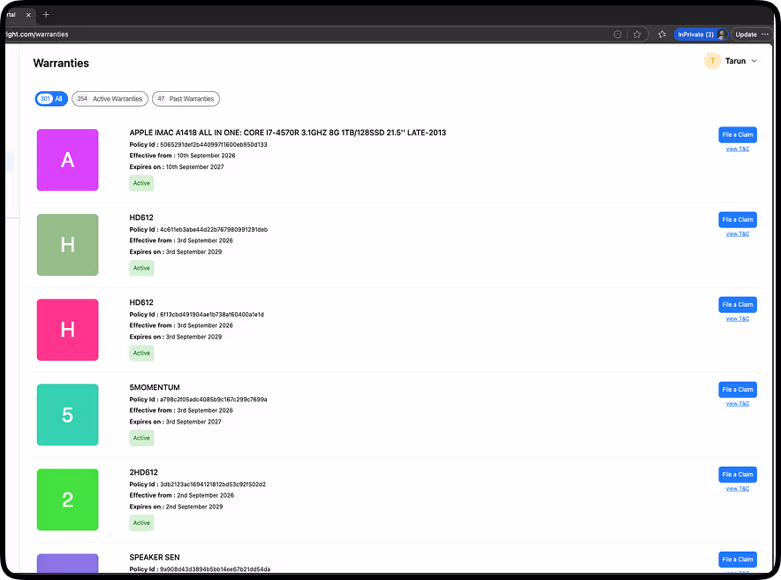Click the Tarun avatar icon
This screenshot has width=781, height=580.
[x=712, y=61]
